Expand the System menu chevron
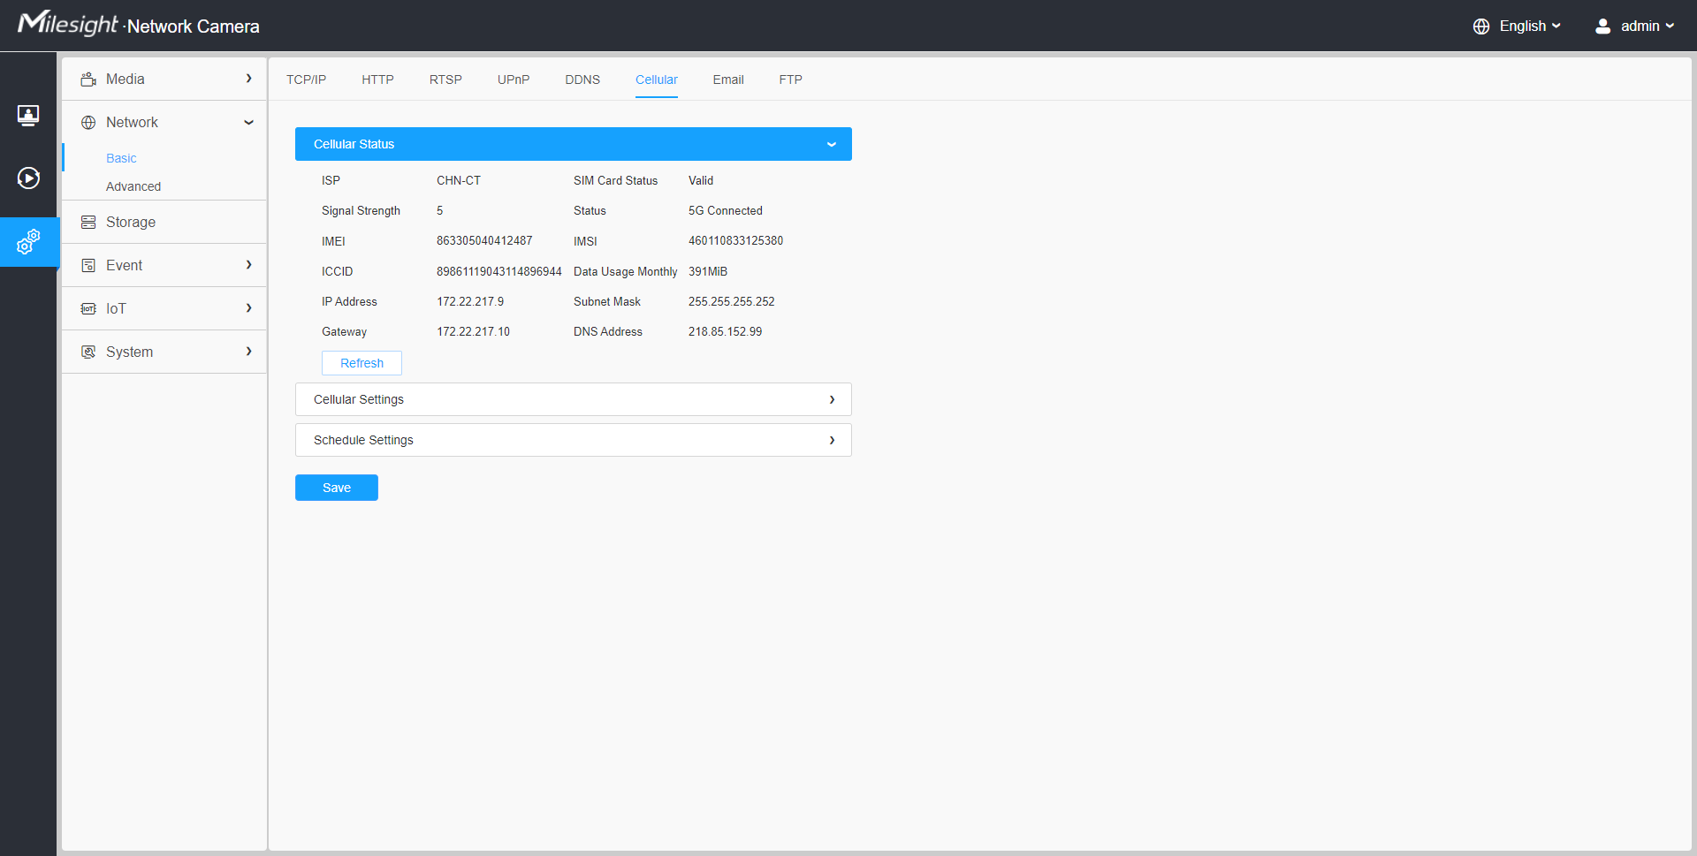Viewport: 1697px width, 856px height. click(249, 352)
